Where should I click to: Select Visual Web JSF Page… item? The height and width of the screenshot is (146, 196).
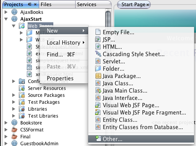coord(141,105)
